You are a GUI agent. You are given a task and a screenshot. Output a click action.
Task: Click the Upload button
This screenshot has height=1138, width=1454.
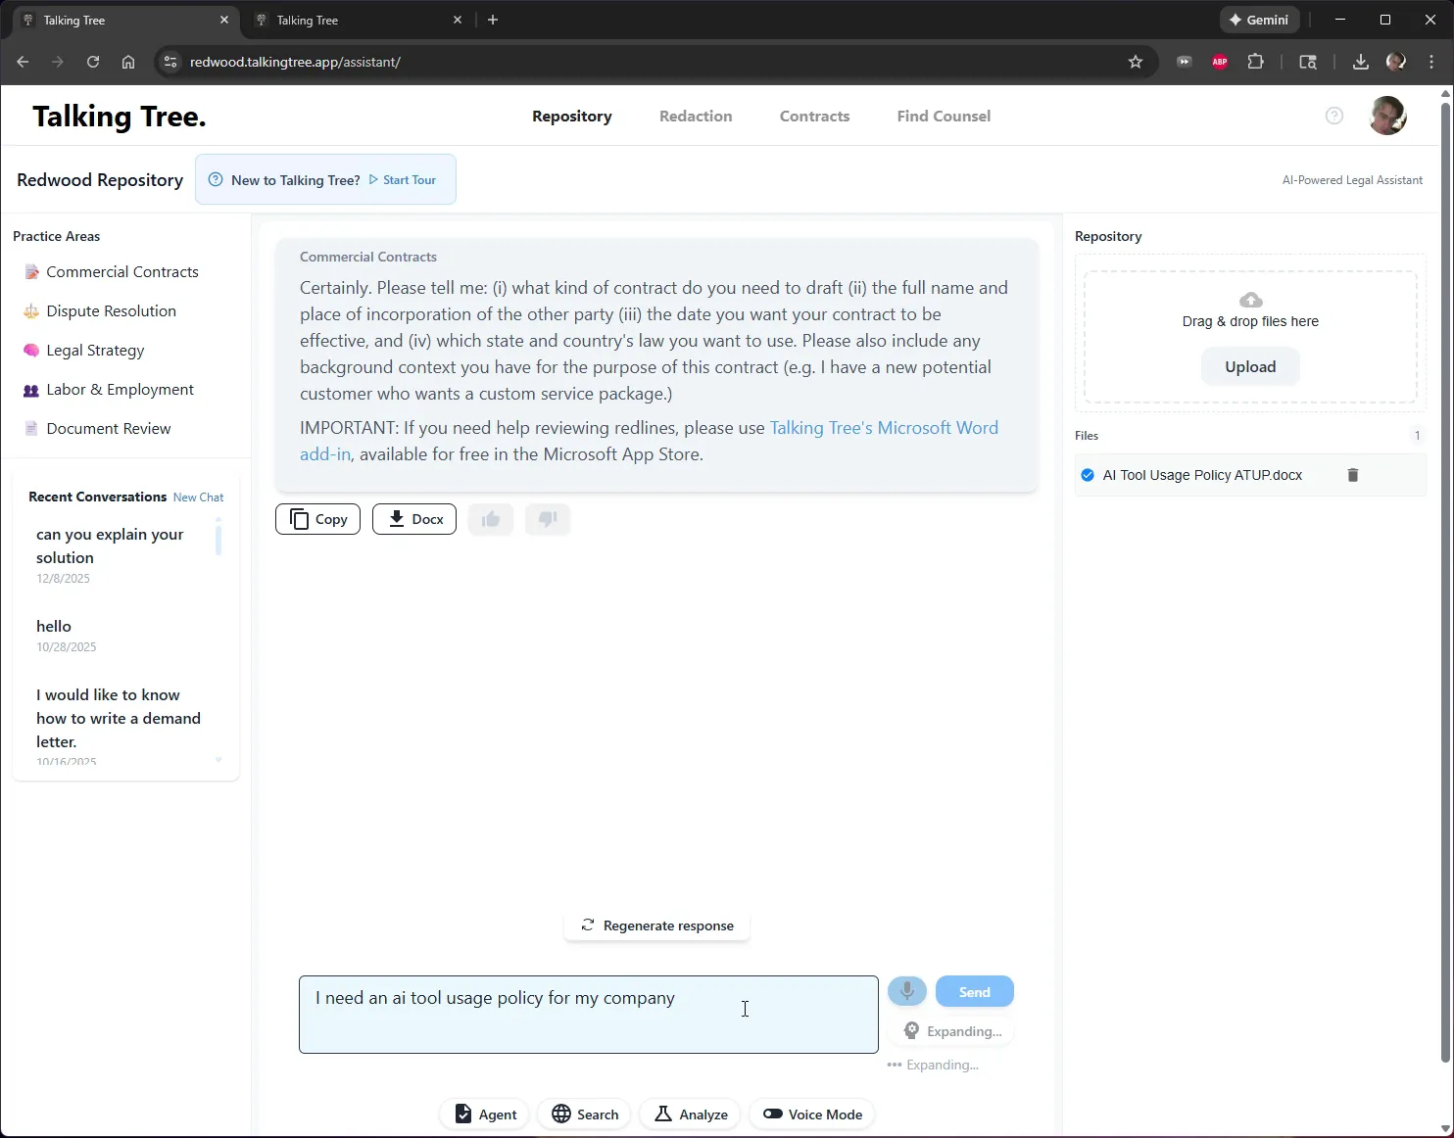(1250, 366)
